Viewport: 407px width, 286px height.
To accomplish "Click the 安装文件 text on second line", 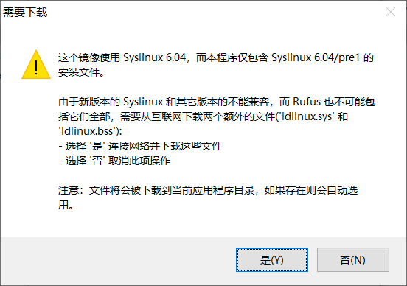I will (x=79, y=72).
